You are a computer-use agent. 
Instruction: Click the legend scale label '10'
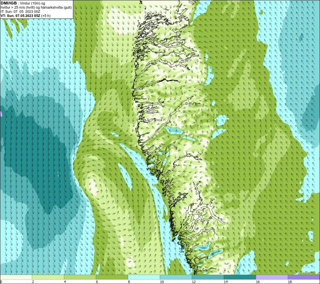162,282
